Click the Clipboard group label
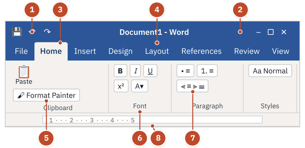Image resolution: width=305 pixels, height=148 pixels. [58, 108]
